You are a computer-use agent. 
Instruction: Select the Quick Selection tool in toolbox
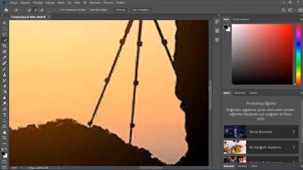click(4, 40)
